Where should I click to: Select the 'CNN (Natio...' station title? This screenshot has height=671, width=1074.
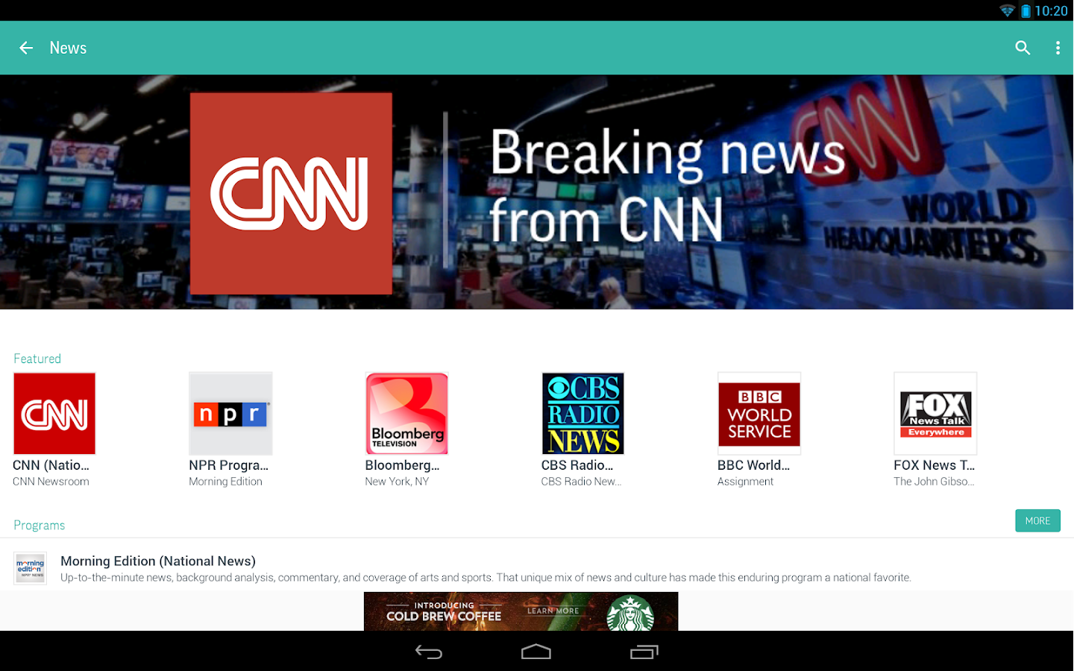[51, 465]
